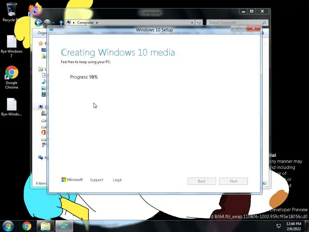Open the Videos library filmstrip icon

44,95
